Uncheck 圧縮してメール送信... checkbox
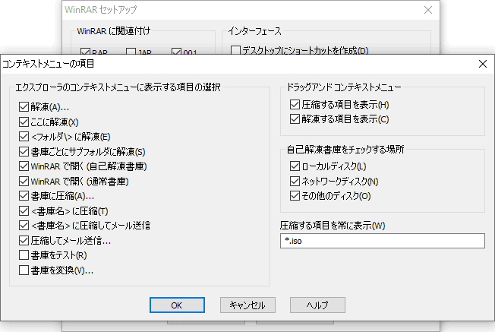The image size is (495, 332). tap(24, 241)
